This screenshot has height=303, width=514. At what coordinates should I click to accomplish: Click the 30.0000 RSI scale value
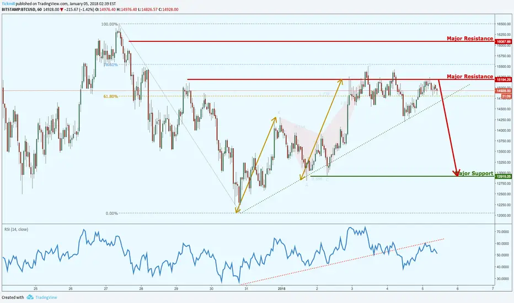504,279
